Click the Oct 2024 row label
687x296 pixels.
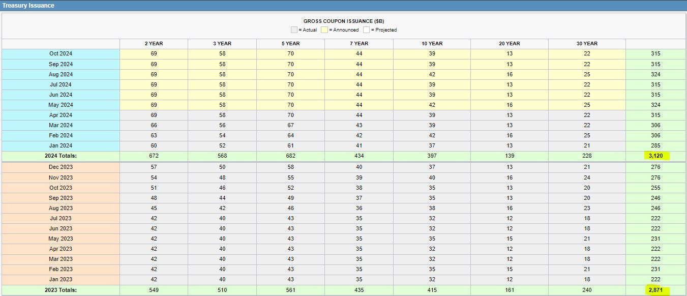61,54
